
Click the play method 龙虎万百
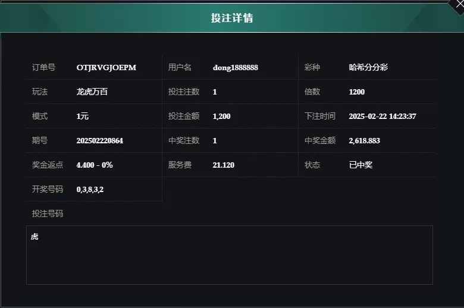[x=92, y=92]
